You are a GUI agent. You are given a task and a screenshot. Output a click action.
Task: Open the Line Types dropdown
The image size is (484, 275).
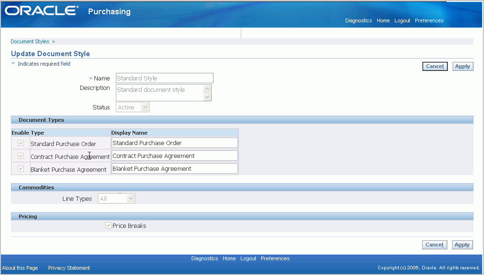click(116, 198)
